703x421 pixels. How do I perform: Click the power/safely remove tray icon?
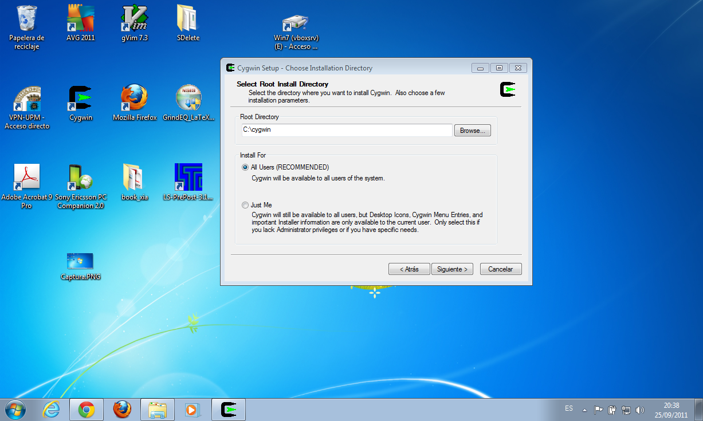point(612,410)
